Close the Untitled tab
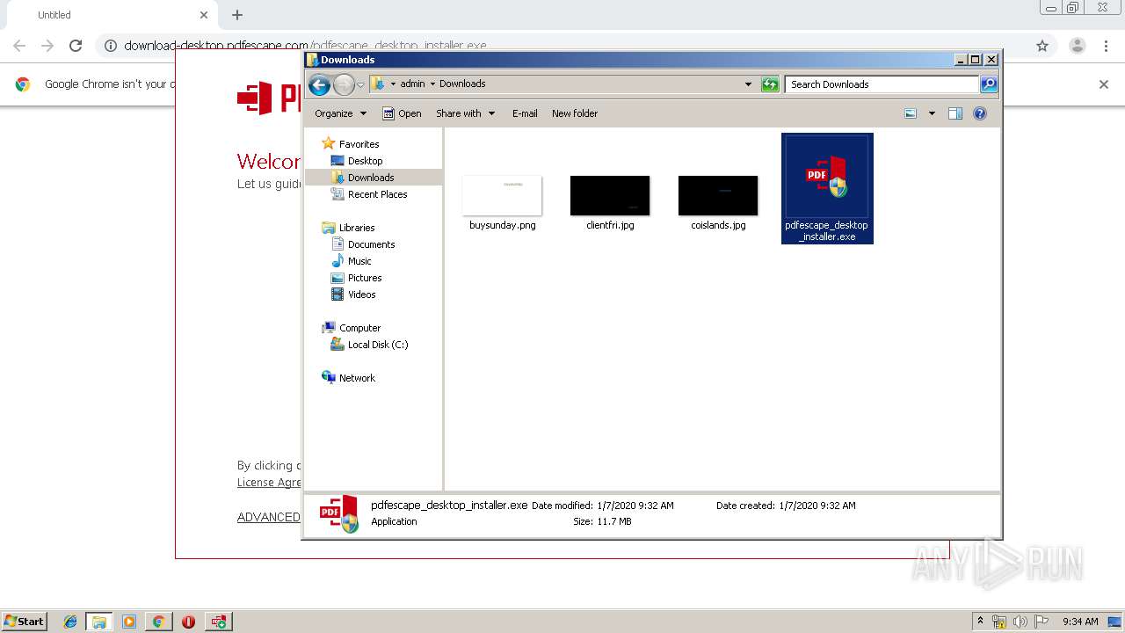Screen dimensions: 1125x633 pyautogui.click(x=204, y=15)
